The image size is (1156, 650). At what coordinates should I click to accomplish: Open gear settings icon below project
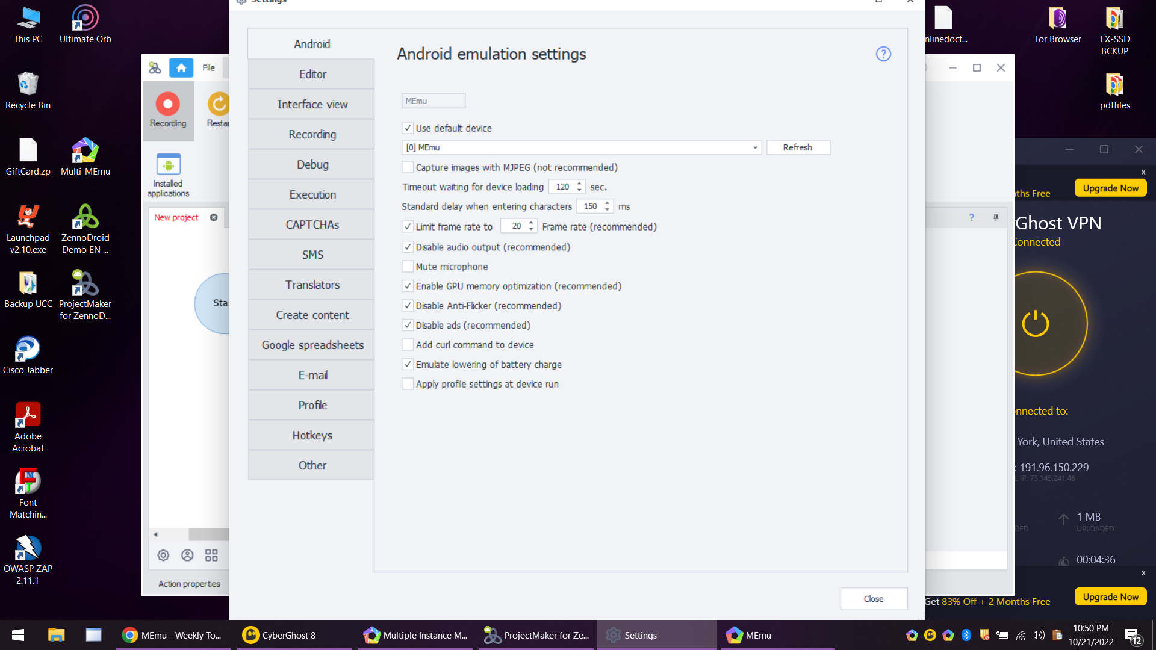point(163,555)
